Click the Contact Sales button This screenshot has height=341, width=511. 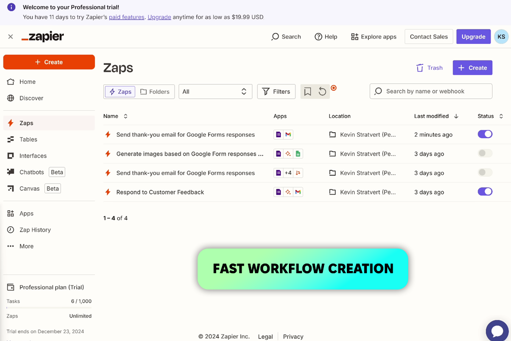(429, 36)
